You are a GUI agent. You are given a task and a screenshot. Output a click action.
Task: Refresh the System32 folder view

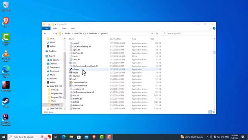tap(157, 33)
